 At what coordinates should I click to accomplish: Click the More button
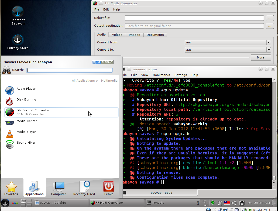[260, 57]
